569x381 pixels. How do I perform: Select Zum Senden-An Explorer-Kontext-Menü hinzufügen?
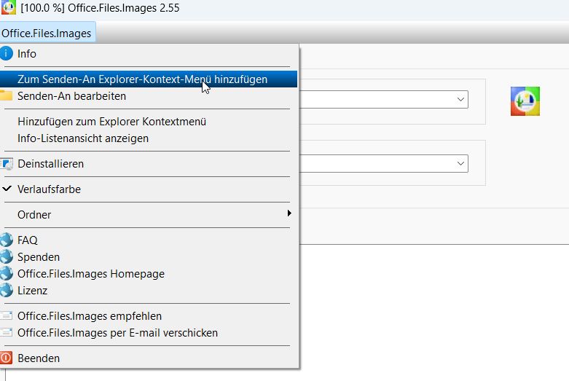(x=142, y=79)
